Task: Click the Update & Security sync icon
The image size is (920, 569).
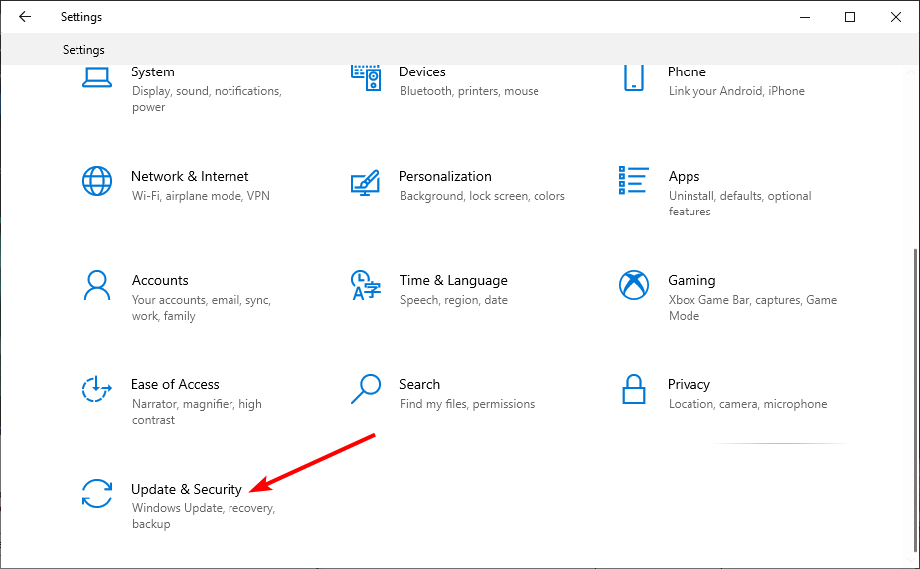Action: [97, 494]
